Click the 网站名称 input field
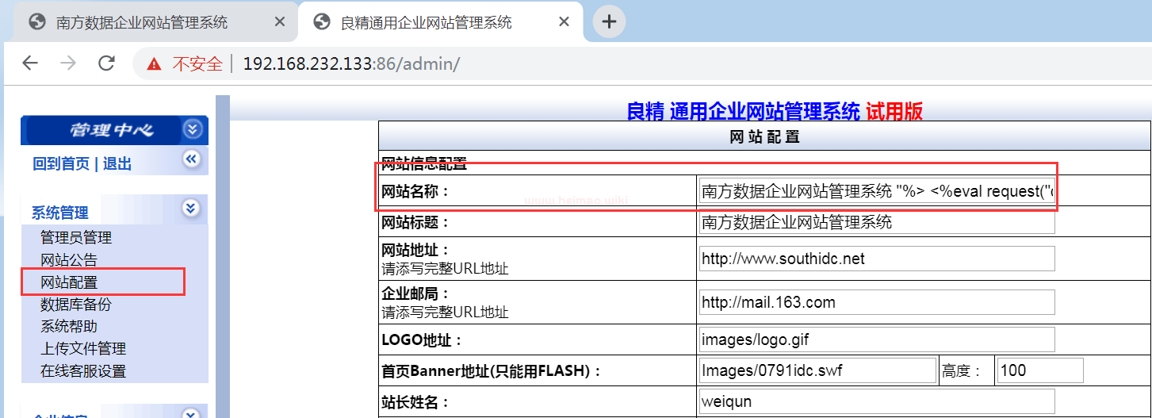1152x418 pixels. pos(877,191)
